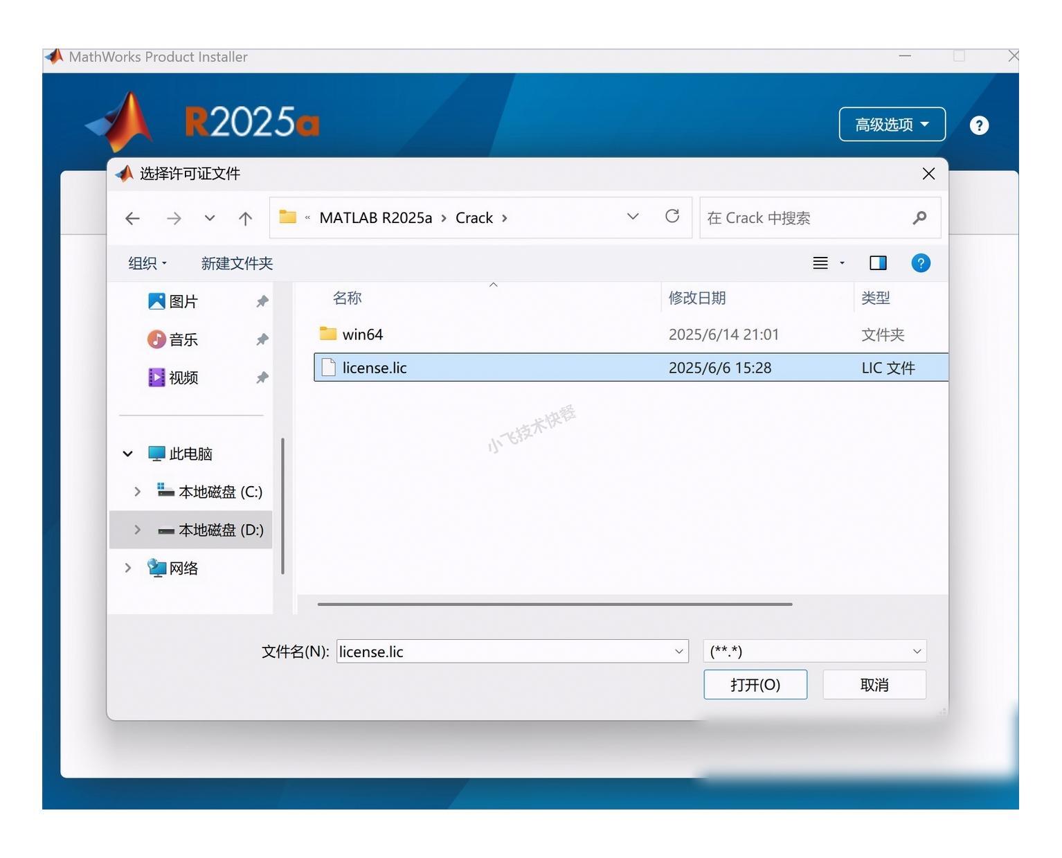Click the pin icon beside 音乐

[x=262, y=339]
